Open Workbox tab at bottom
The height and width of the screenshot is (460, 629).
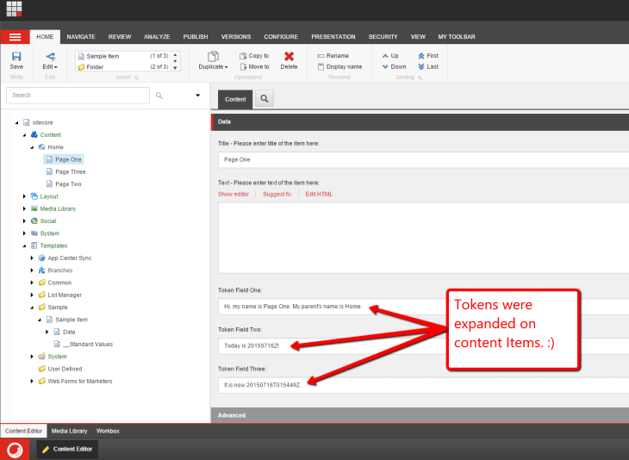108,430
